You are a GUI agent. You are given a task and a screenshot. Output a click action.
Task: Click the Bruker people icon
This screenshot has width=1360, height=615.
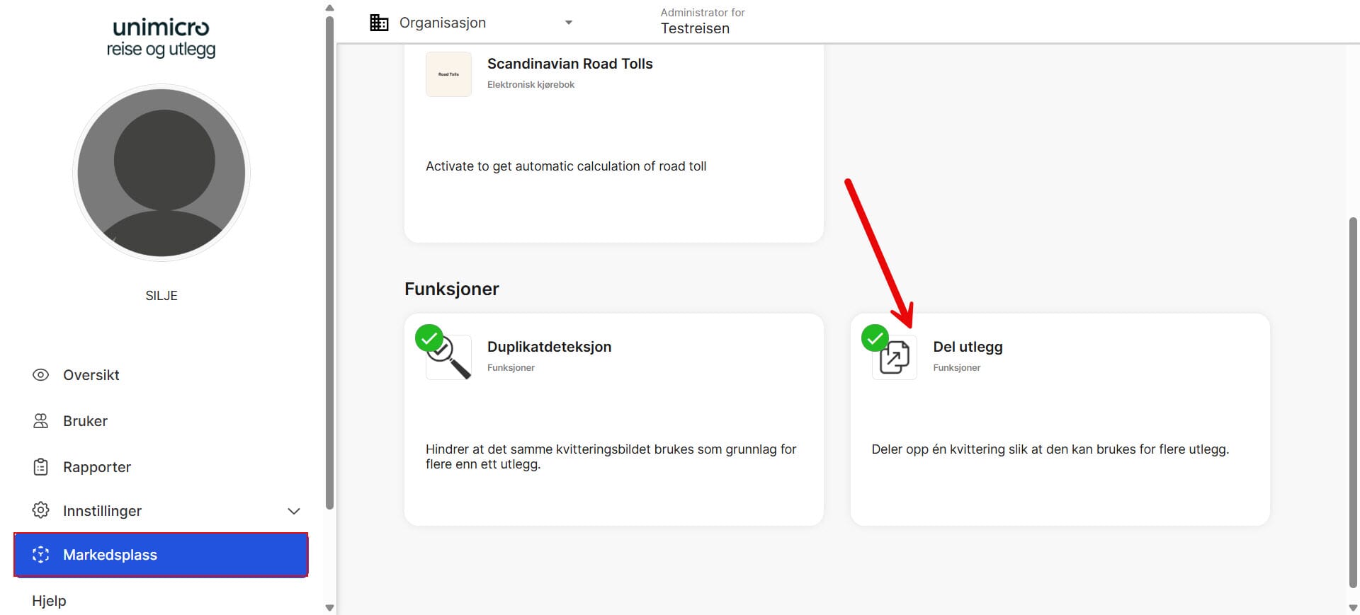pyautogui.click(x=41, y=421)
